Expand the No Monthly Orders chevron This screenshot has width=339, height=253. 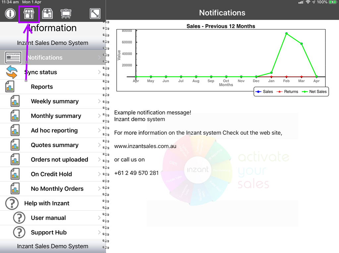click(x=99, y=189)
